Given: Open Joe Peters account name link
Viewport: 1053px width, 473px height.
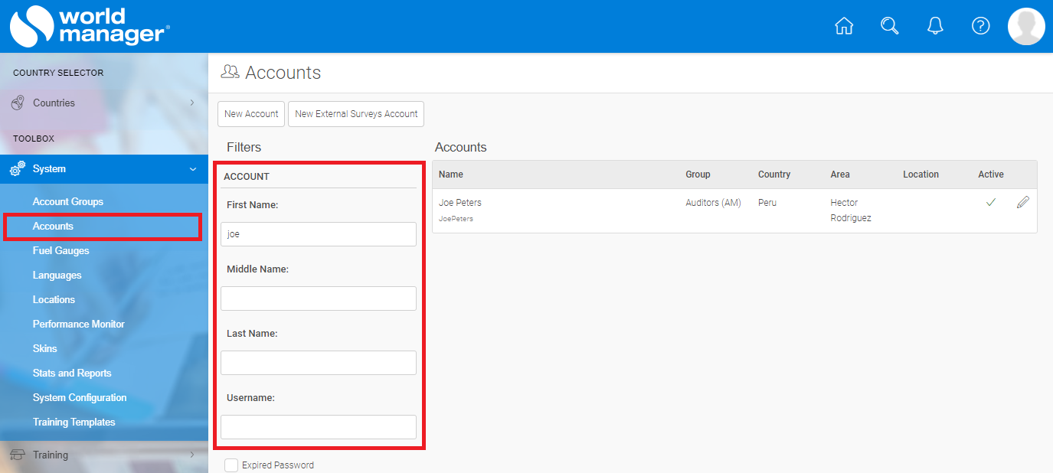Looking at the screenshot, I should coord(460,203).
